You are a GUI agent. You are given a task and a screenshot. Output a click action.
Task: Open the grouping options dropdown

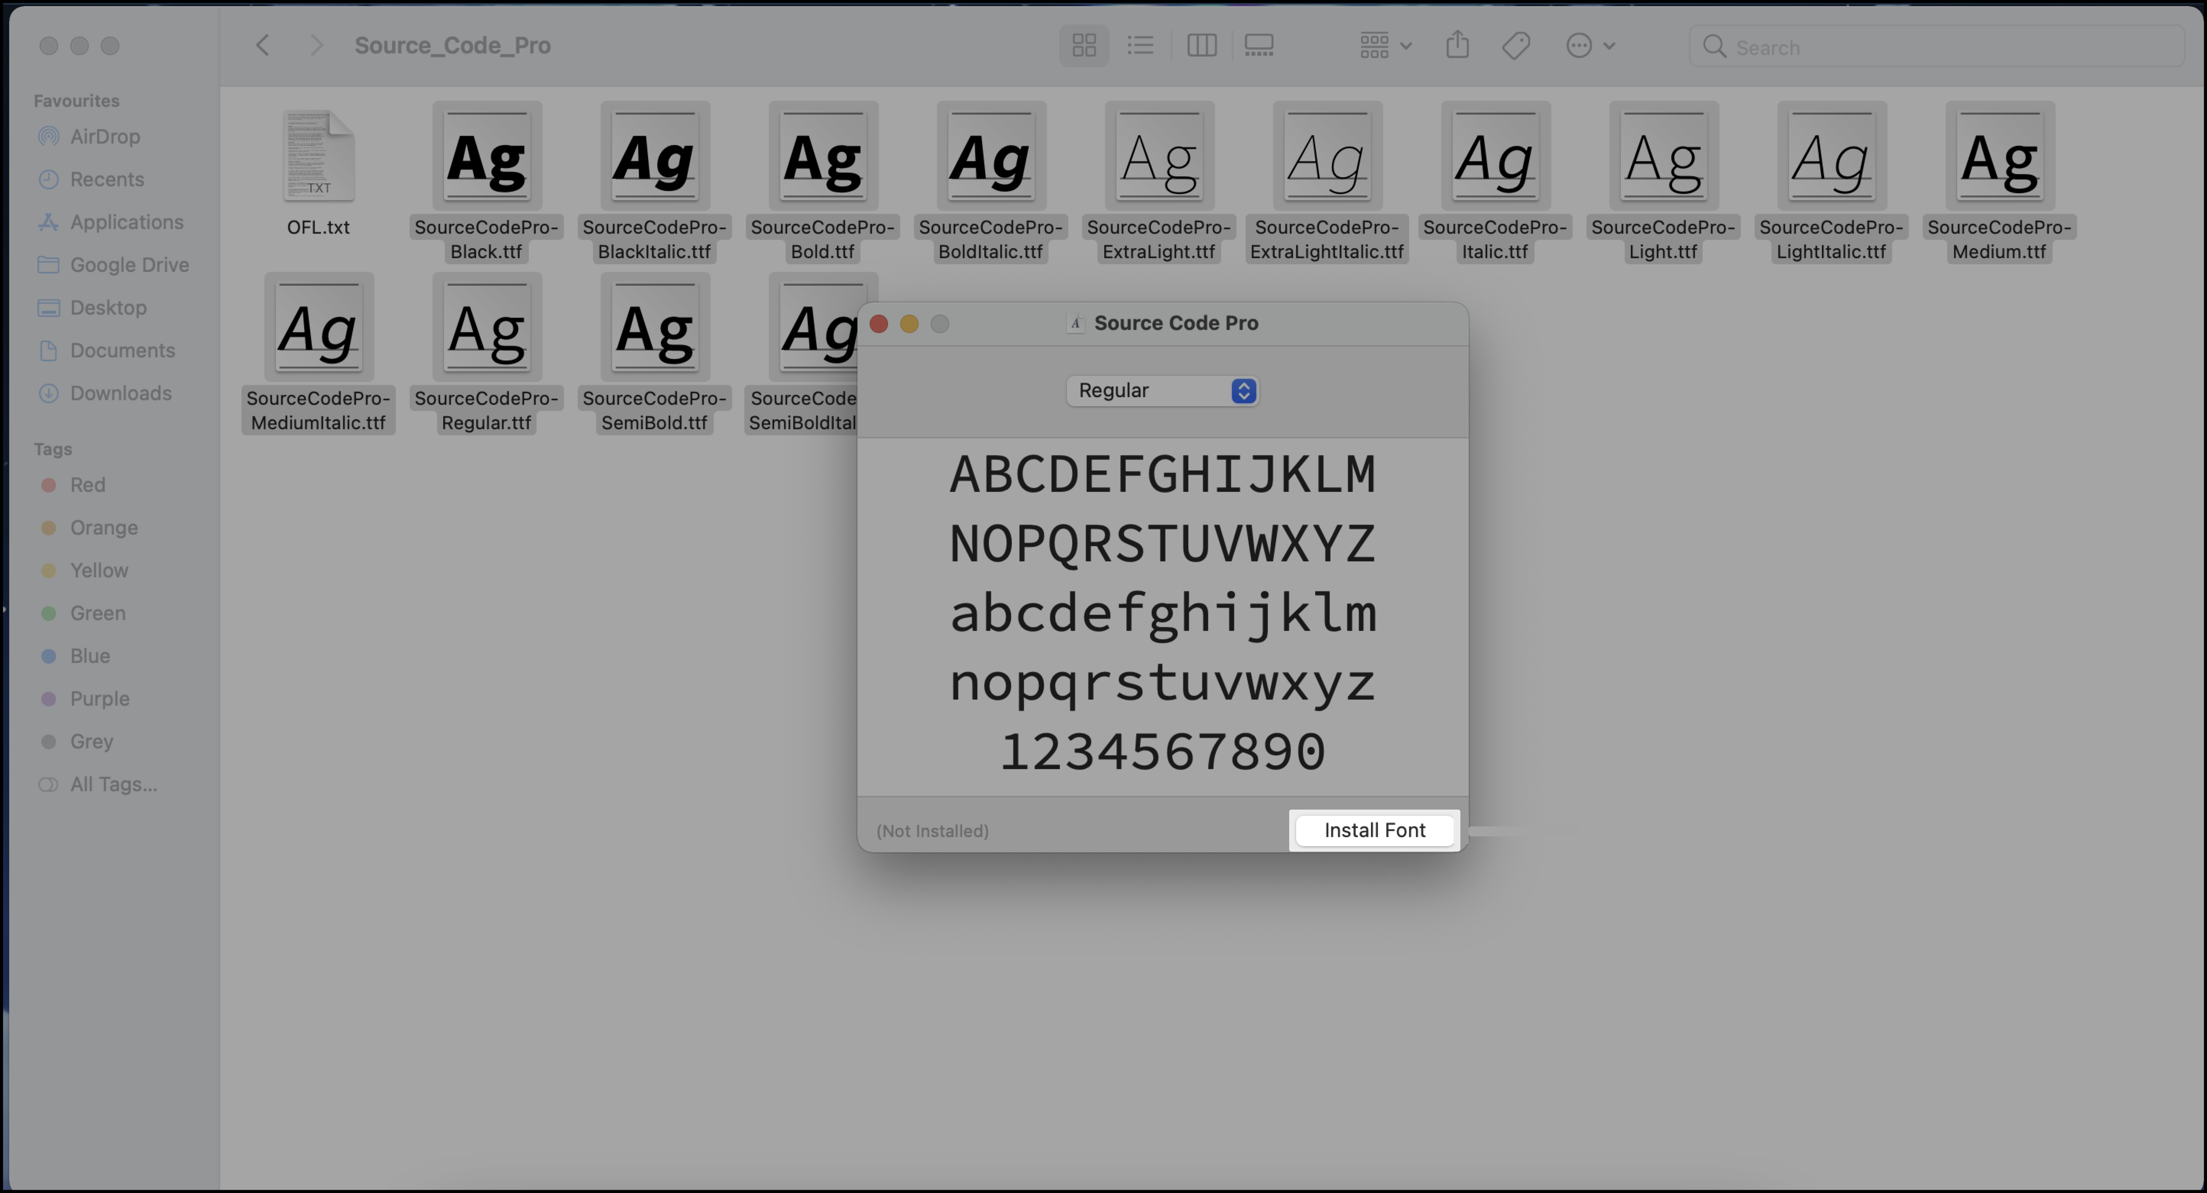pos(1383,45)
